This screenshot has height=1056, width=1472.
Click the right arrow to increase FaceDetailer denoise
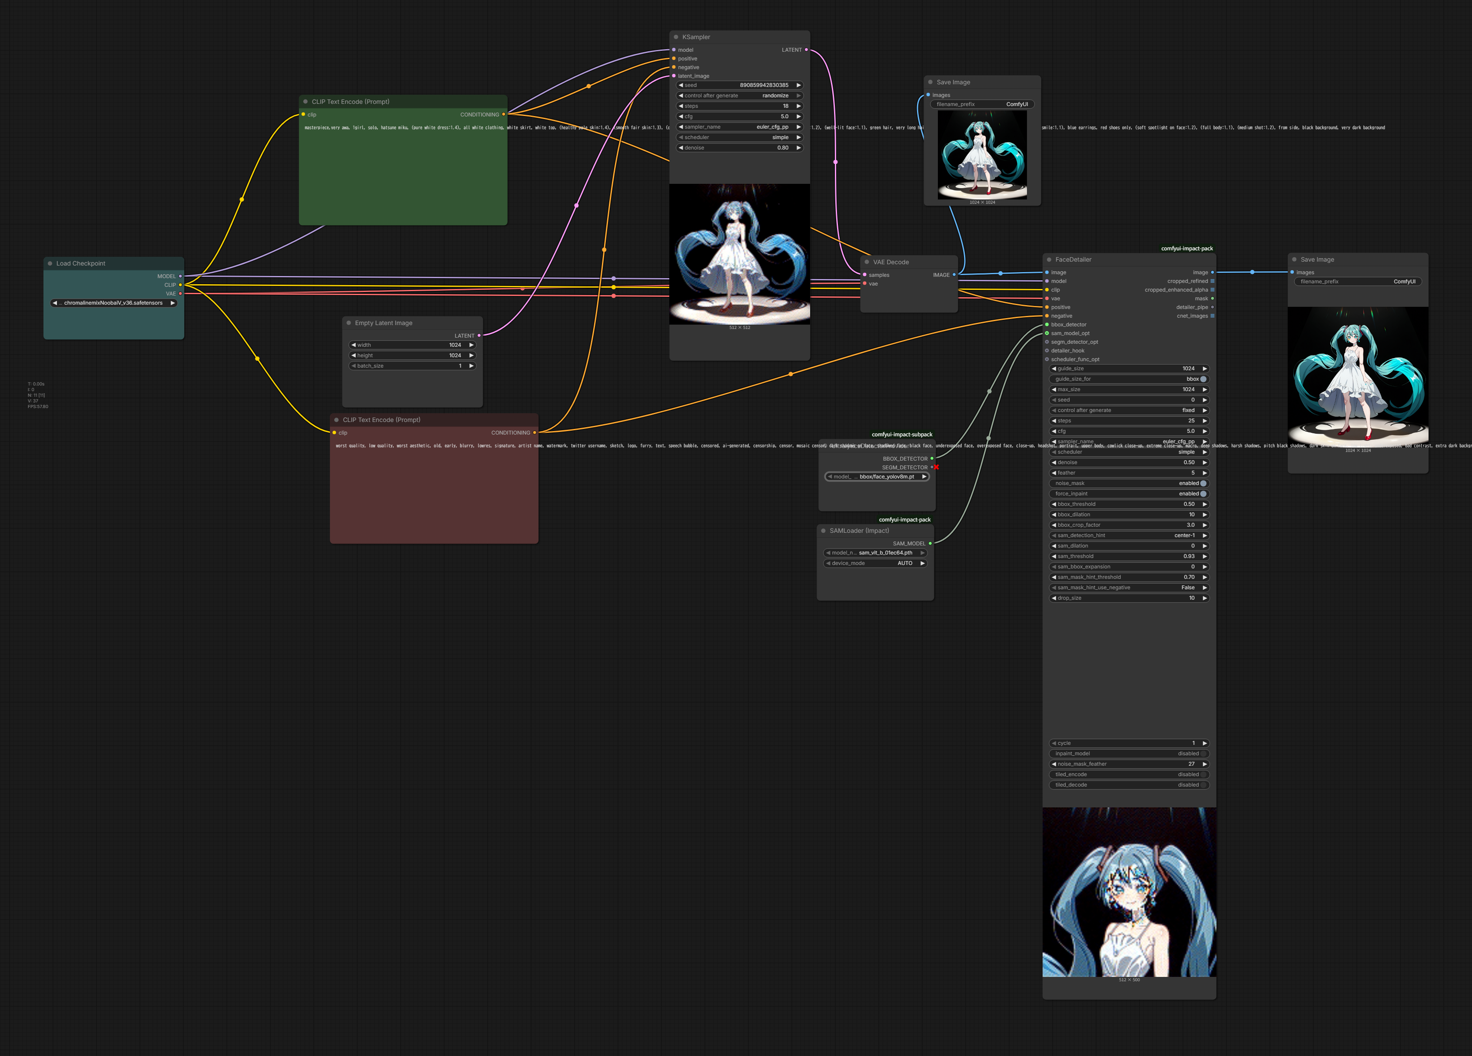pyautogui.click(x=1205, y=463)
